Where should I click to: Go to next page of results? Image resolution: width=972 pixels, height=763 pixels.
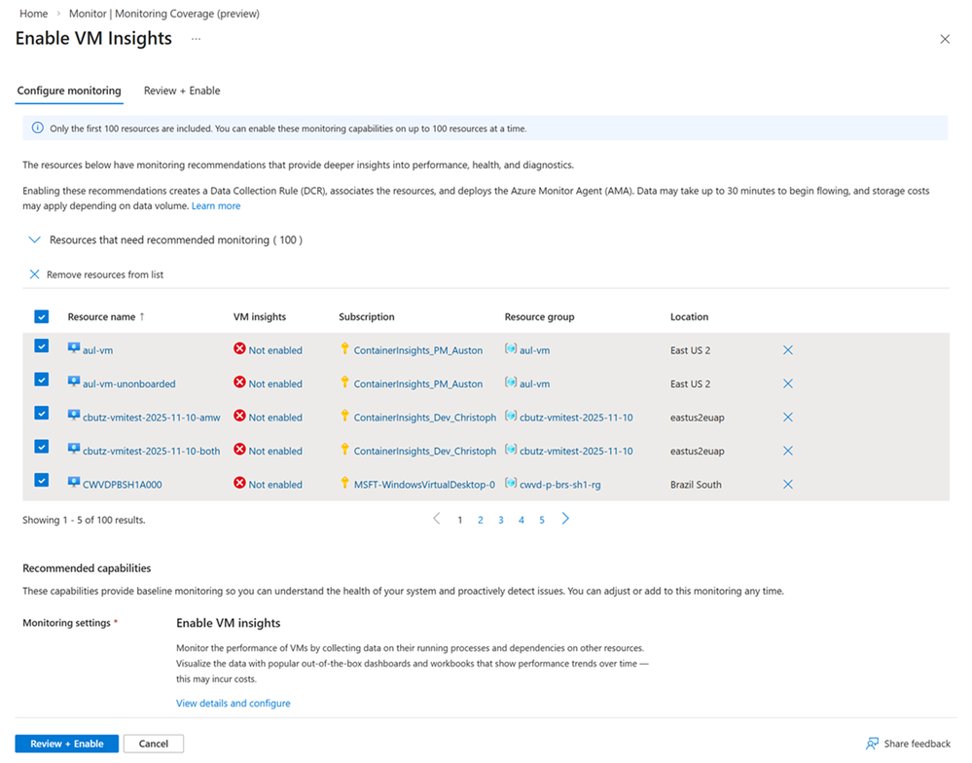pyautogui.click(x=565, y=519)
